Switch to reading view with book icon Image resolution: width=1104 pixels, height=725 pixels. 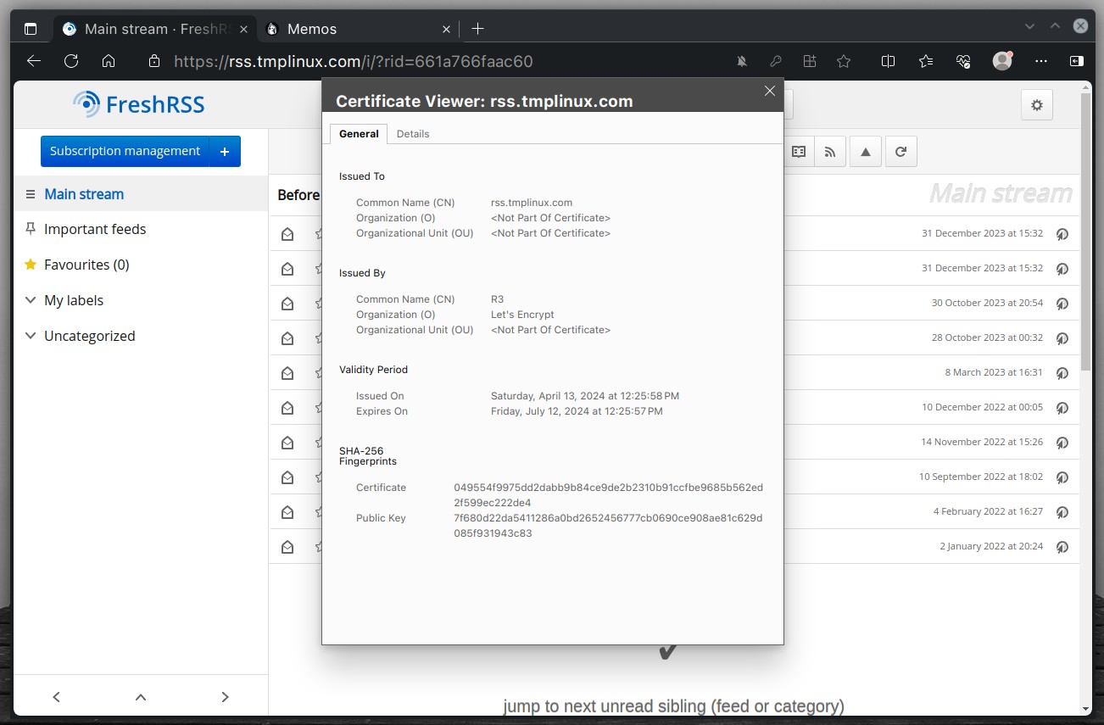799,152
